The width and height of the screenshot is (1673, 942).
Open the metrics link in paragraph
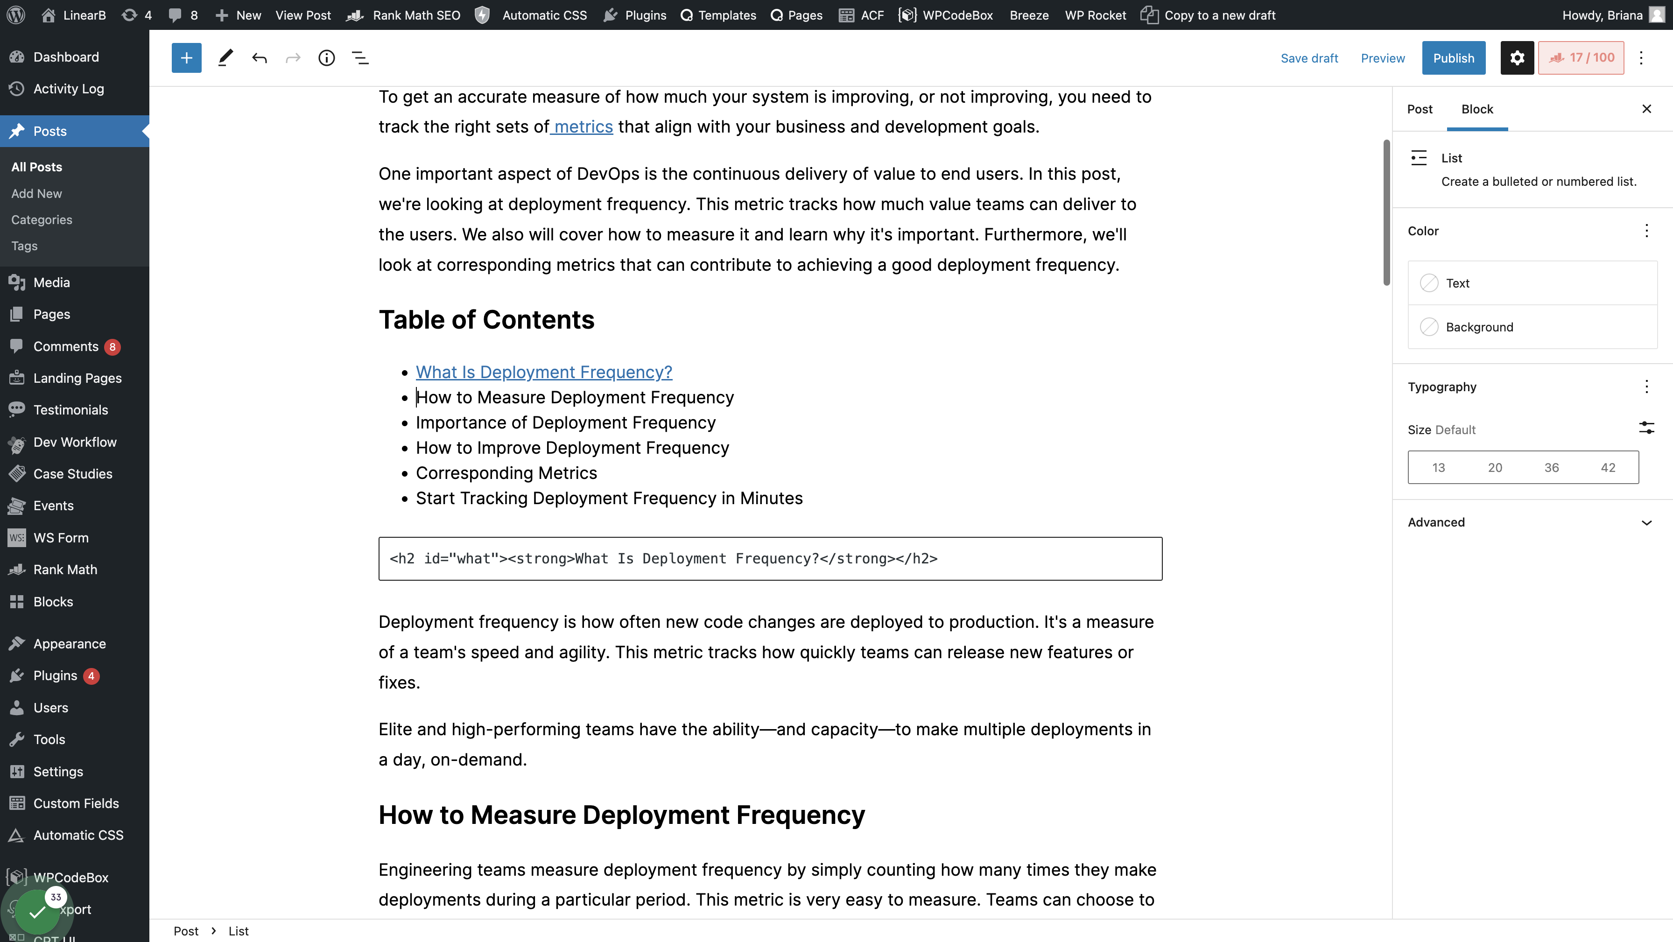point(583,127)
